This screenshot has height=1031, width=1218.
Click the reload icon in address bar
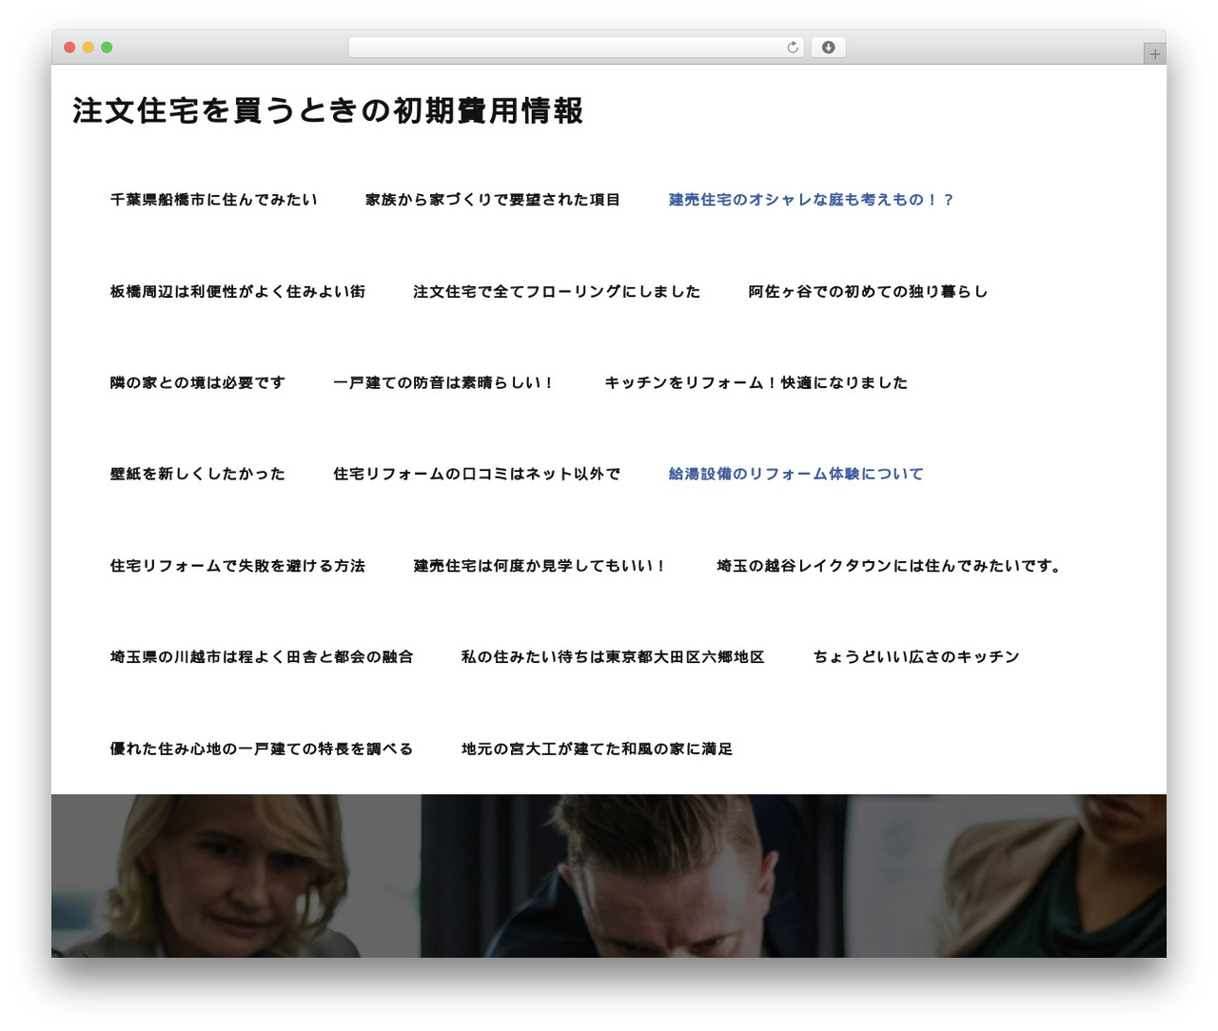pyautogui.click(x=792, y=48)
